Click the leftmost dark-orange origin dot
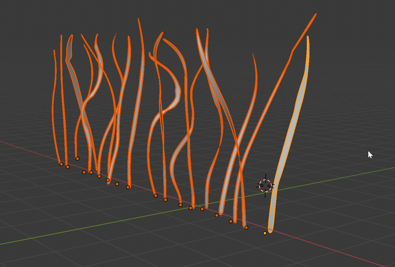395x267 pixels. pos(61,164)
